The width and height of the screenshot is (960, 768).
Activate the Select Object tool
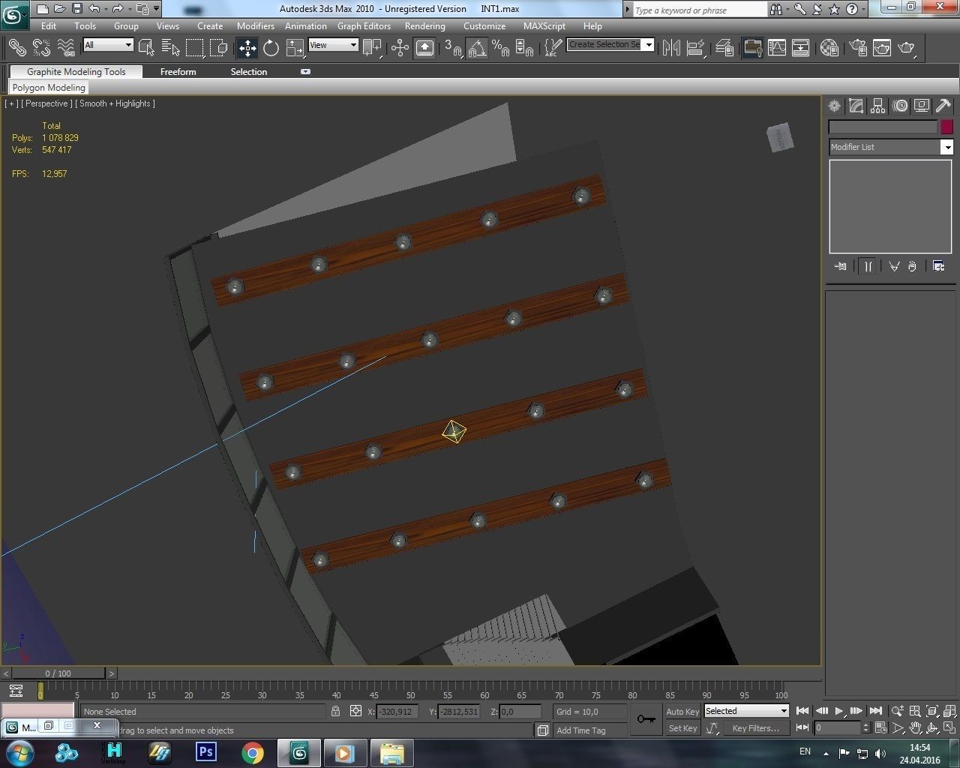147,48
